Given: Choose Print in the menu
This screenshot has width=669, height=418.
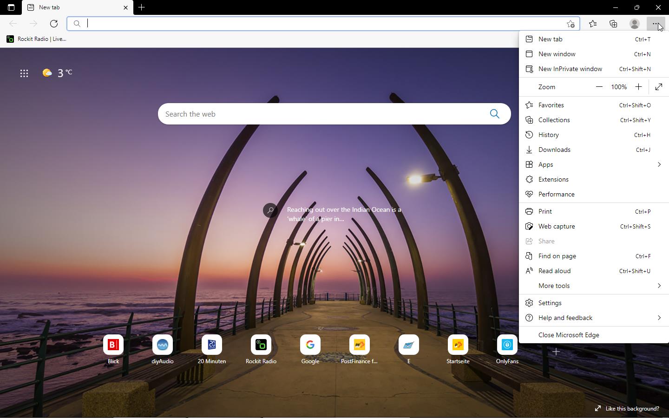Looking at the screenshot, I should pyautogui.click(x=594, y=211).
